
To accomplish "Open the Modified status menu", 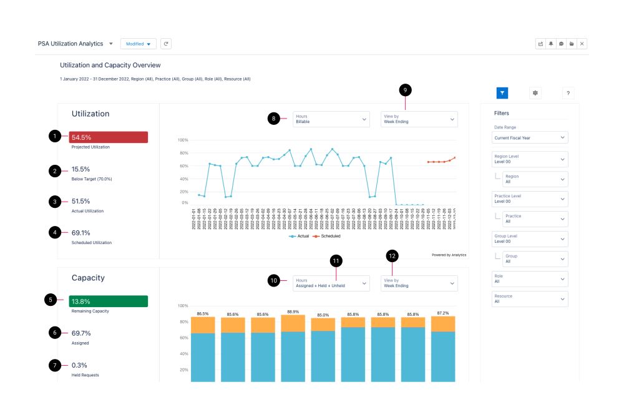I will tap(138, 44).
